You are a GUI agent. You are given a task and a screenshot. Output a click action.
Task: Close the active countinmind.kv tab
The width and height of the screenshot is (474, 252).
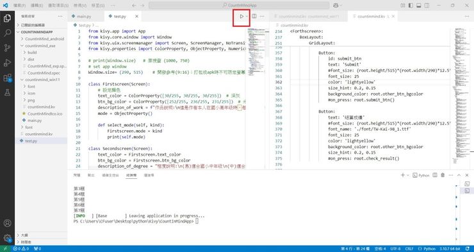(393, 16)
